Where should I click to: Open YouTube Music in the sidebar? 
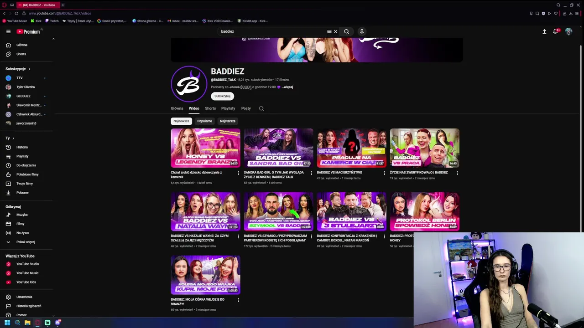point(27,273)
